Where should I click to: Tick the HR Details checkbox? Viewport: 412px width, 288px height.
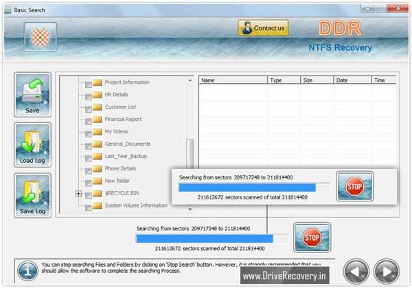point(89,97)
